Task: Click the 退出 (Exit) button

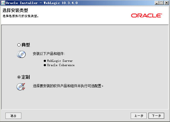Action: click(13, 116)
